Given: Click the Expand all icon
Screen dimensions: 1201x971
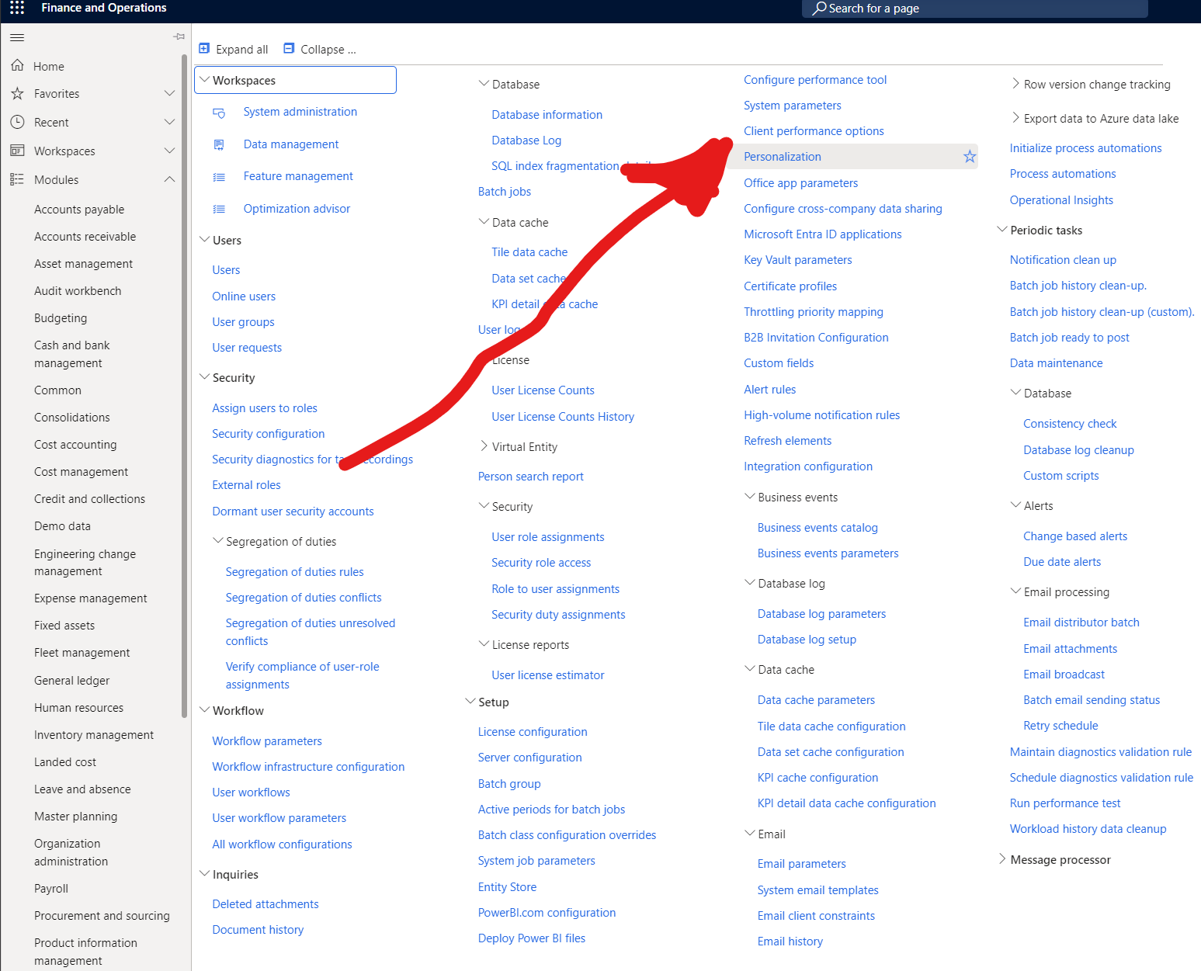Looking at the screenshot, I should point(205,48).
